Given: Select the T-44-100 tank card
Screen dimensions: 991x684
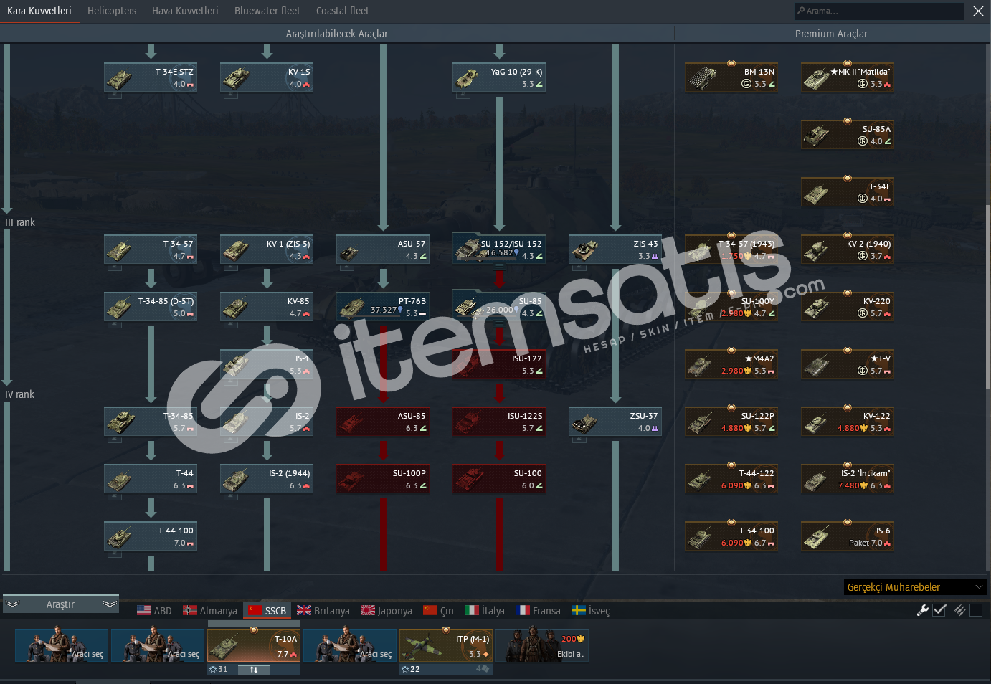Looking at the screenshot, I should click(x=151, y=536).
